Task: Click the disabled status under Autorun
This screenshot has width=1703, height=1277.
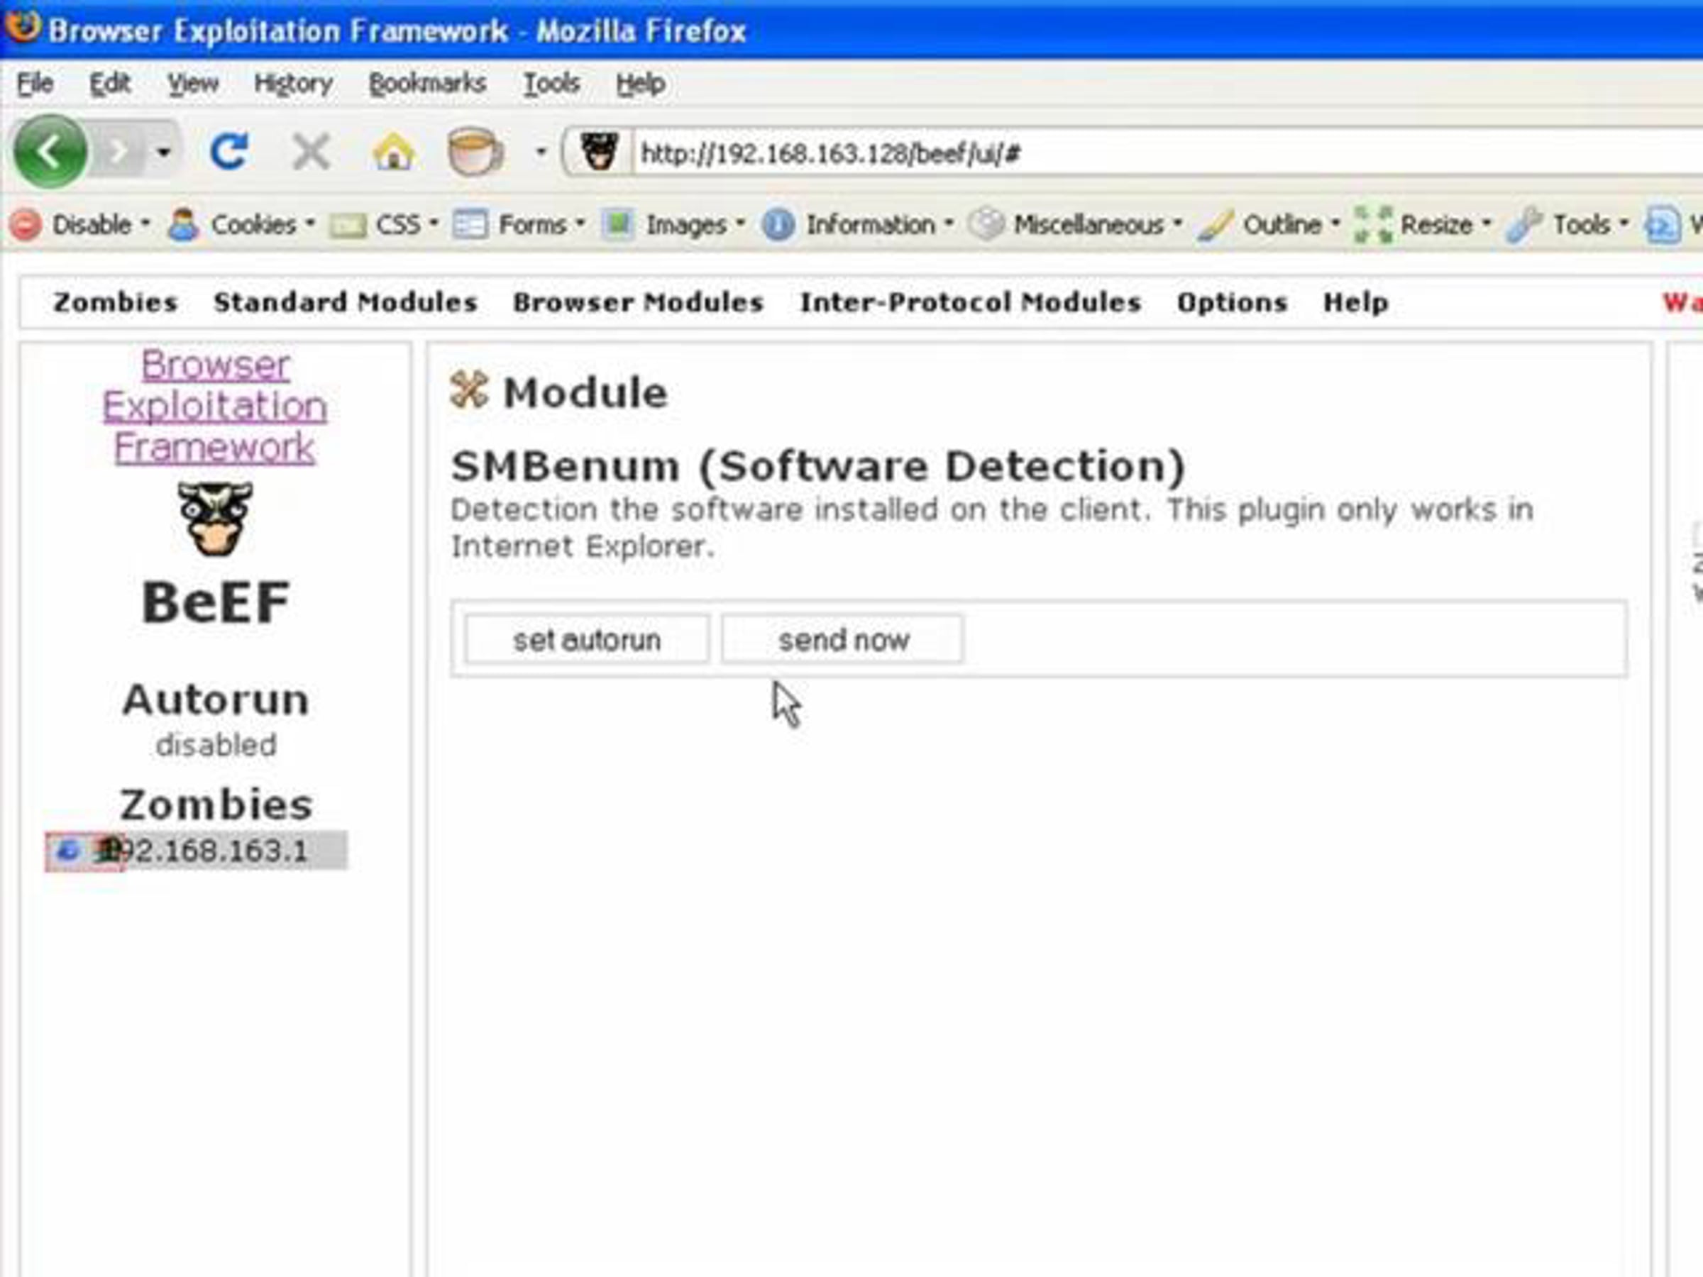Action: click(x=216, y=745)
